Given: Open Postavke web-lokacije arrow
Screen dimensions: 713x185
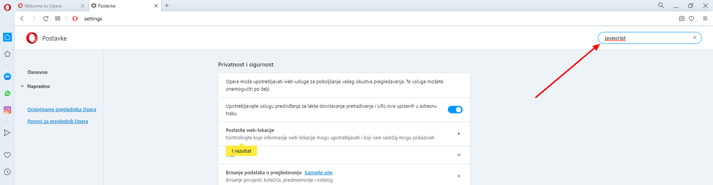Looking at the screenshot, I should click(x=459, y=134).
